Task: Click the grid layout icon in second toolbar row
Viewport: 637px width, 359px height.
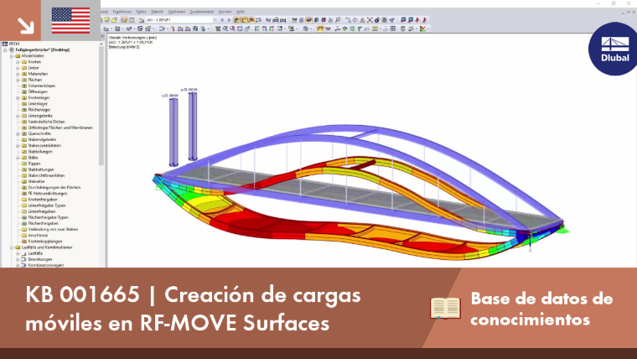Action: [x=393, y=29]
